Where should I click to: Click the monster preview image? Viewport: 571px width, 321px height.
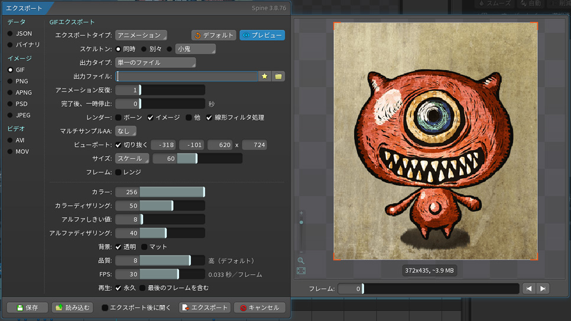(436, 141)
